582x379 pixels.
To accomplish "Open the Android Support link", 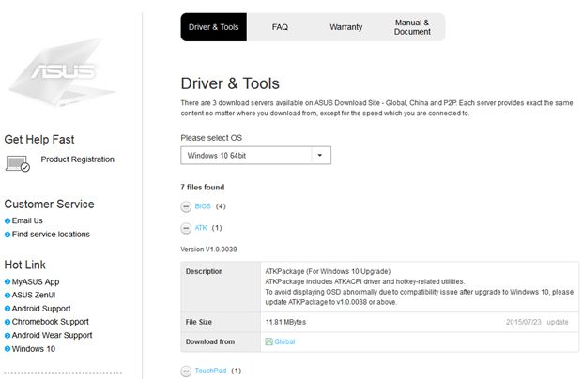I will (45, 309).
